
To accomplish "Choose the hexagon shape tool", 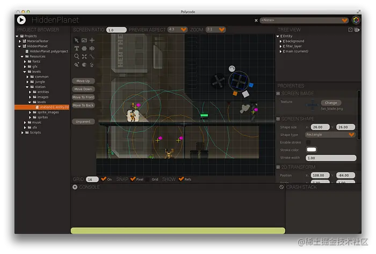I will point(84,48).
